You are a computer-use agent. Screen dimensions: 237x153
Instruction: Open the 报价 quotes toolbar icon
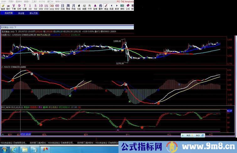8,7
